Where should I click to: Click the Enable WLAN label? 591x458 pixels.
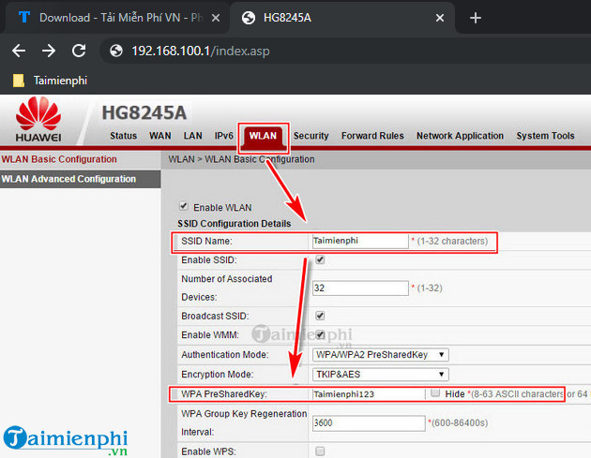tap(222, 207)
